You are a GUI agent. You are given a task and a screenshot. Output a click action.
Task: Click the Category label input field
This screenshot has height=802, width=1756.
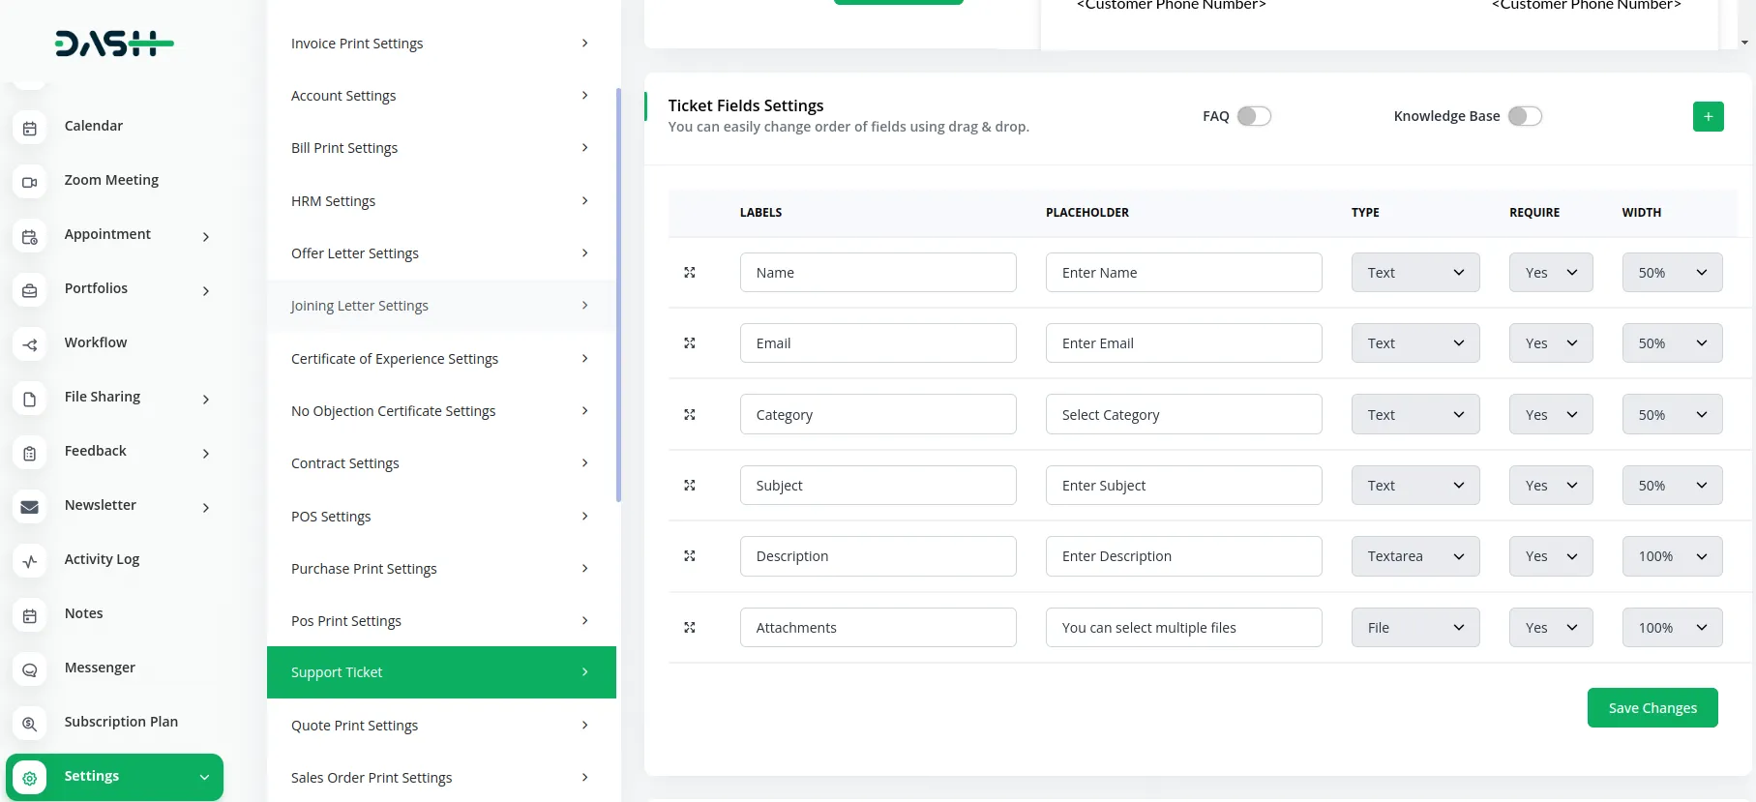(878, 415)
